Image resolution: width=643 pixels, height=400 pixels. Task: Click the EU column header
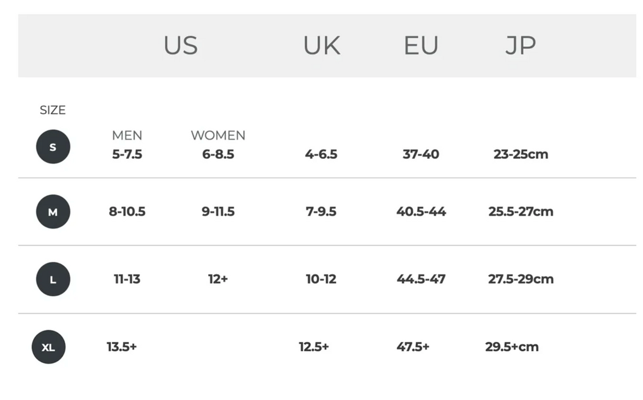421,46
